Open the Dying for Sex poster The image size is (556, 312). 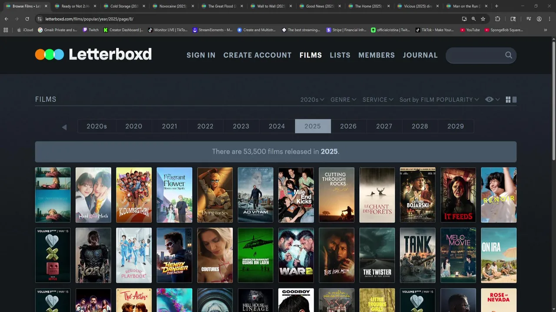click(215, 195)
